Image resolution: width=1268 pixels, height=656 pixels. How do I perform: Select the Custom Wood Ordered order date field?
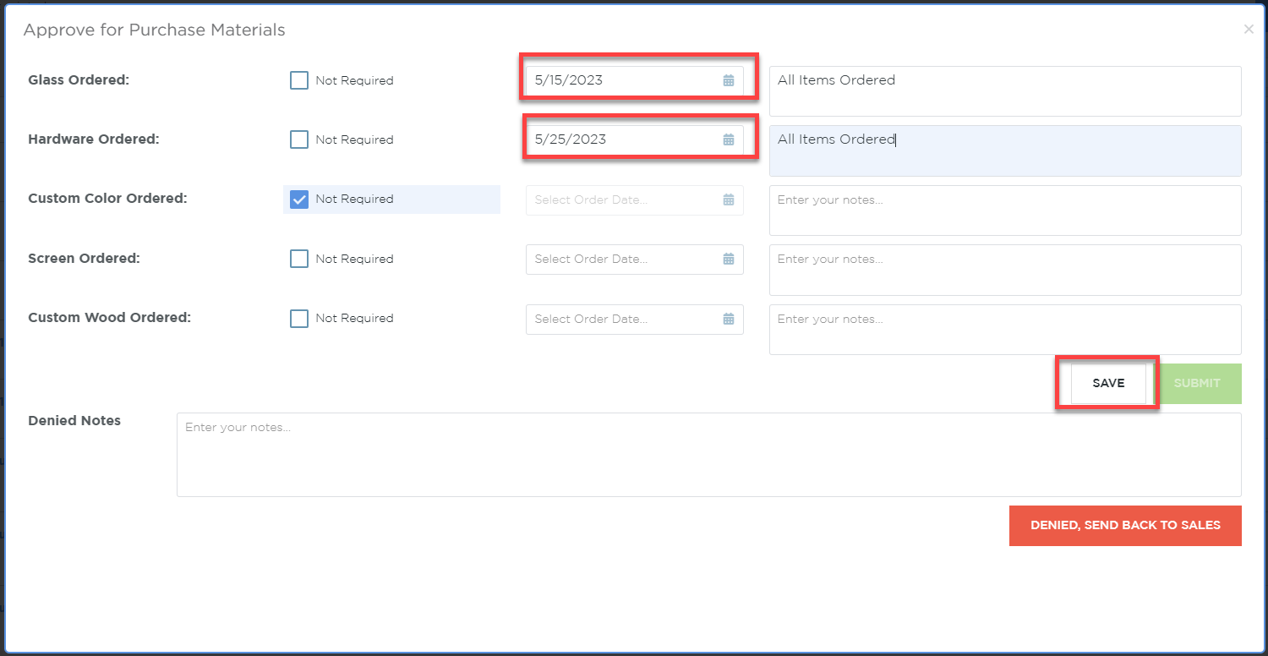point(635,320)
